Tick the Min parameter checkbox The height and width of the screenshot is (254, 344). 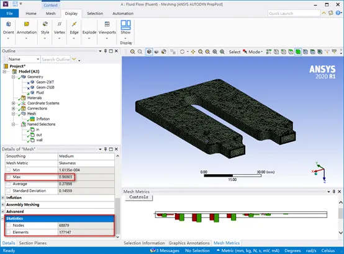click(8, 170)
